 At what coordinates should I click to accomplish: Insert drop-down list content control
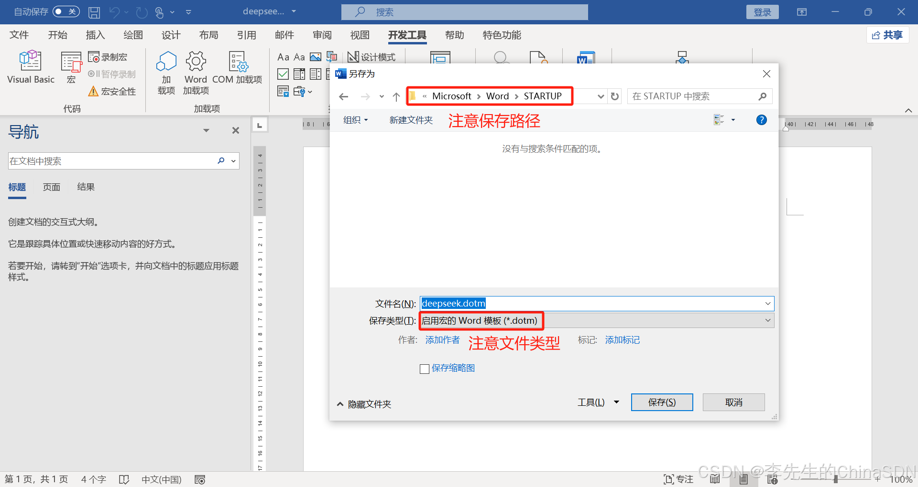click(x=316, y=74)
